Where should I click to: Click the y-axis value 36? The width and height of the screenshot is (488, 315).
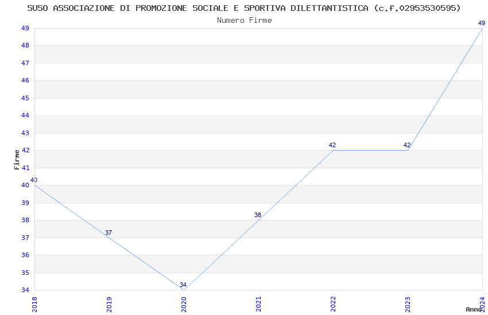point(25,255)
